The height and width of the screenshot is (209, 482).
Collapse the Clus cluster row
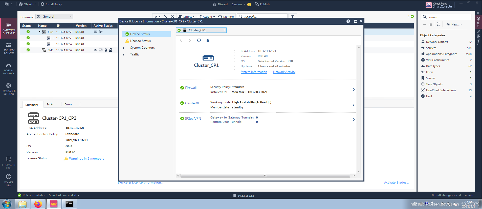pyautogui.click(x=39, y=32)
